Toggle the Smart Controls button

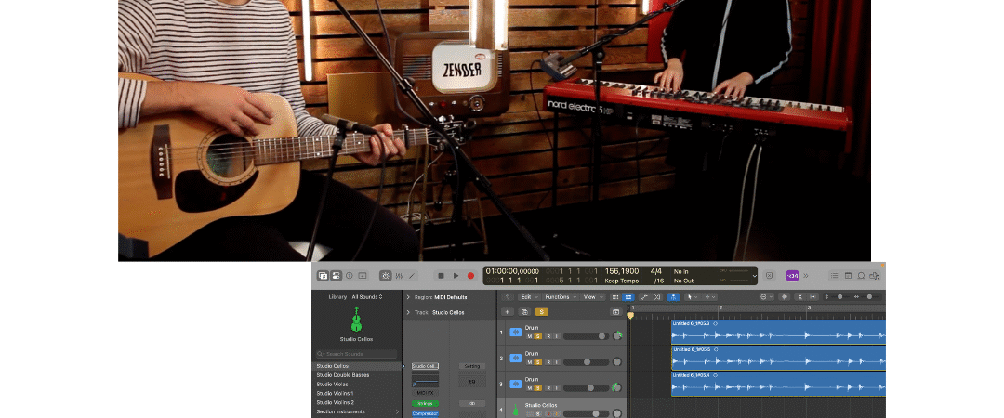pos(386,276)
